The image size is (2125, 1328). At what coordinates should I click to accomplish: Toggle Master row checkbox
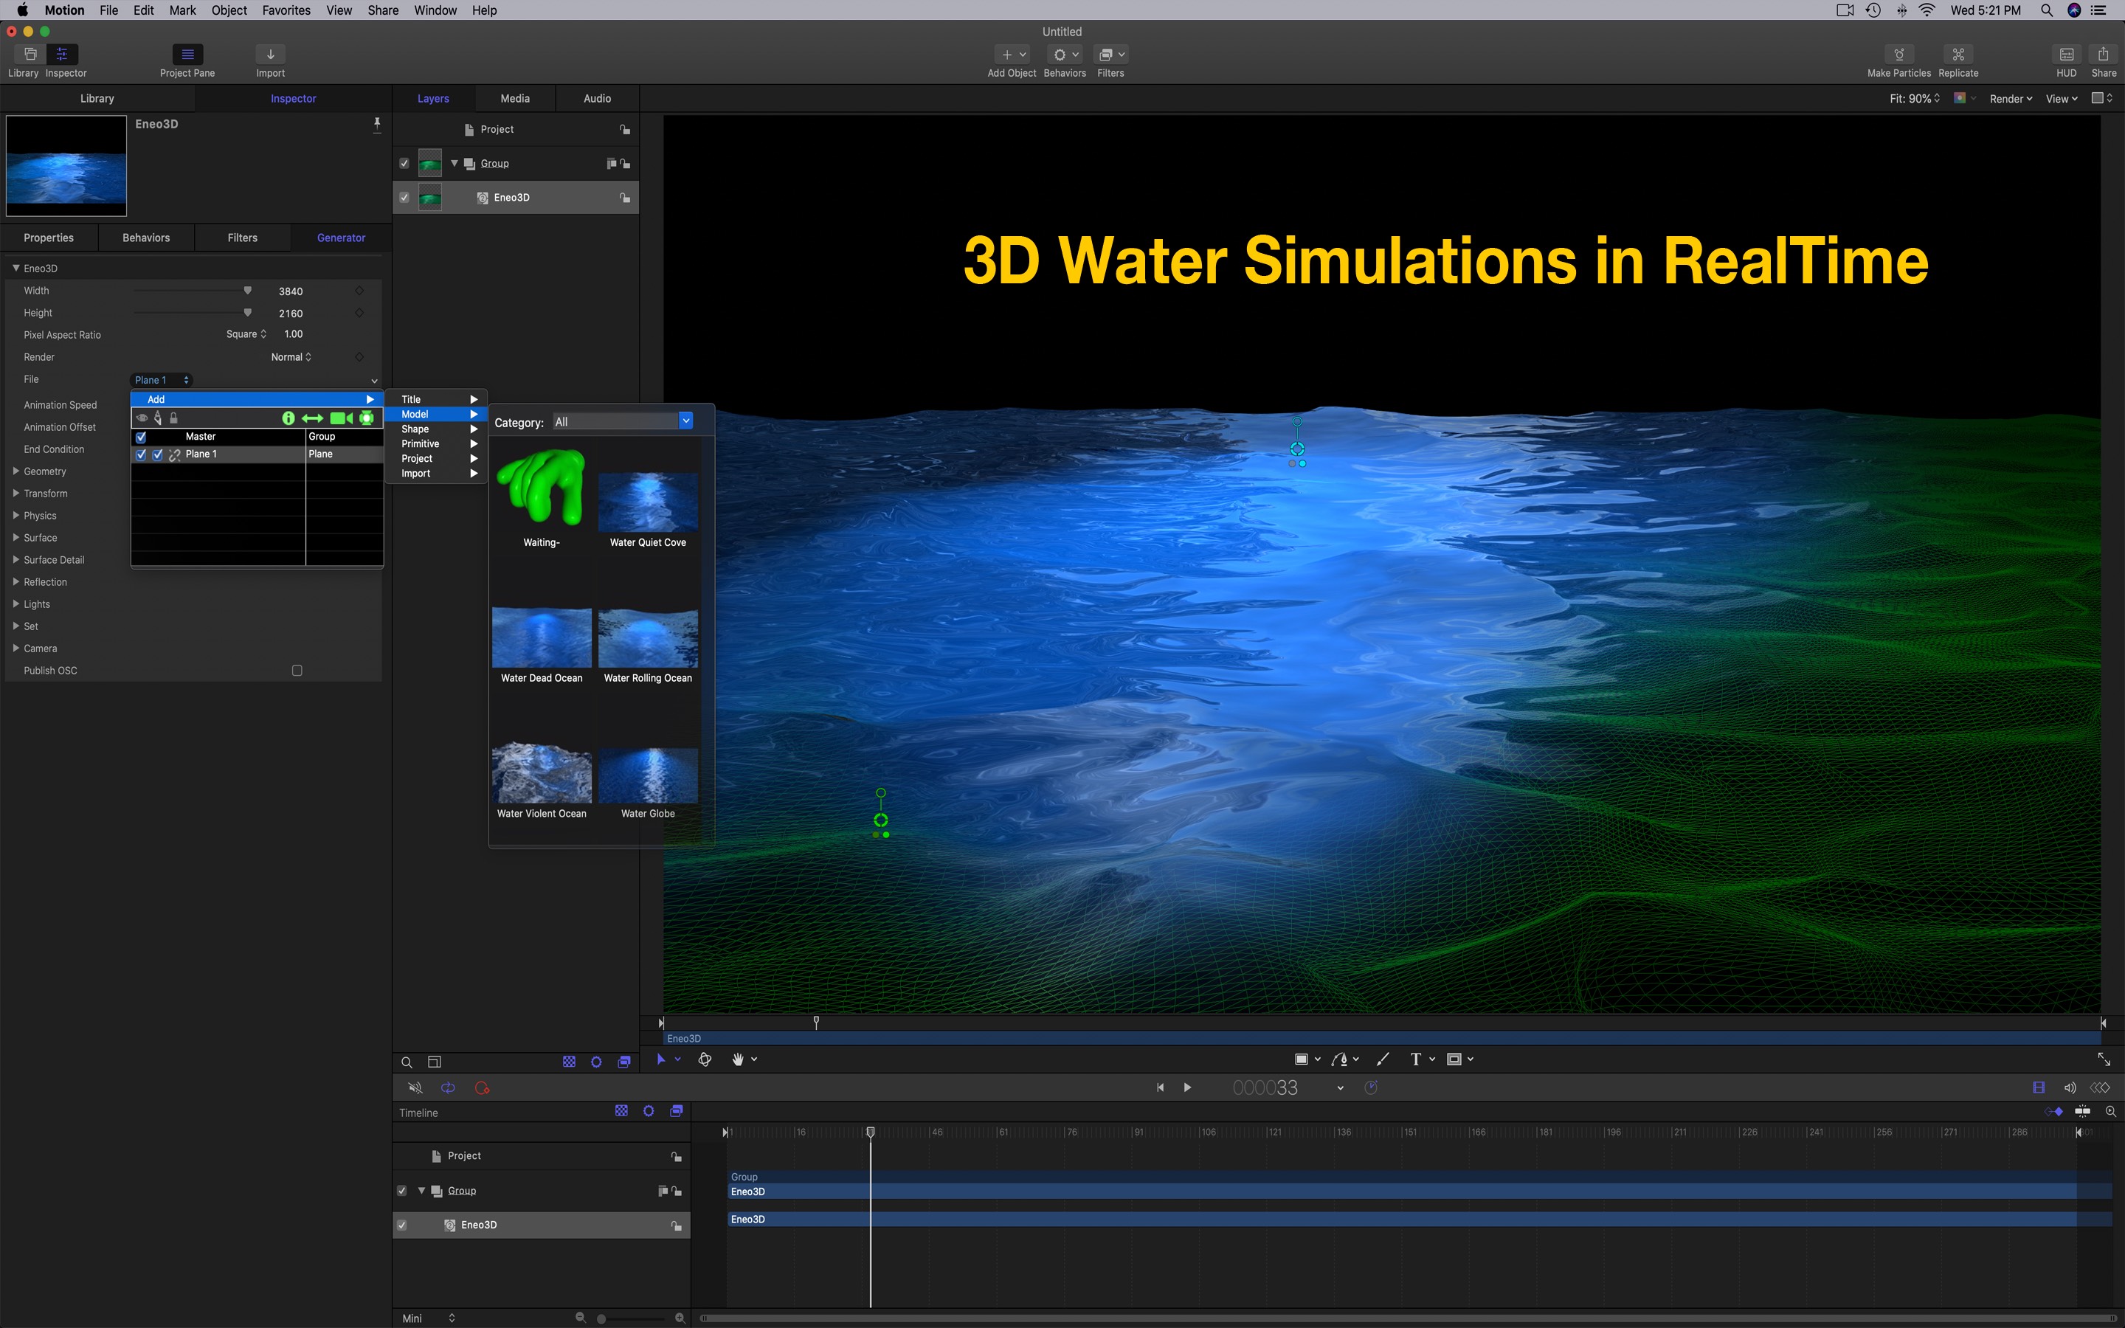(x=140, y=437)
